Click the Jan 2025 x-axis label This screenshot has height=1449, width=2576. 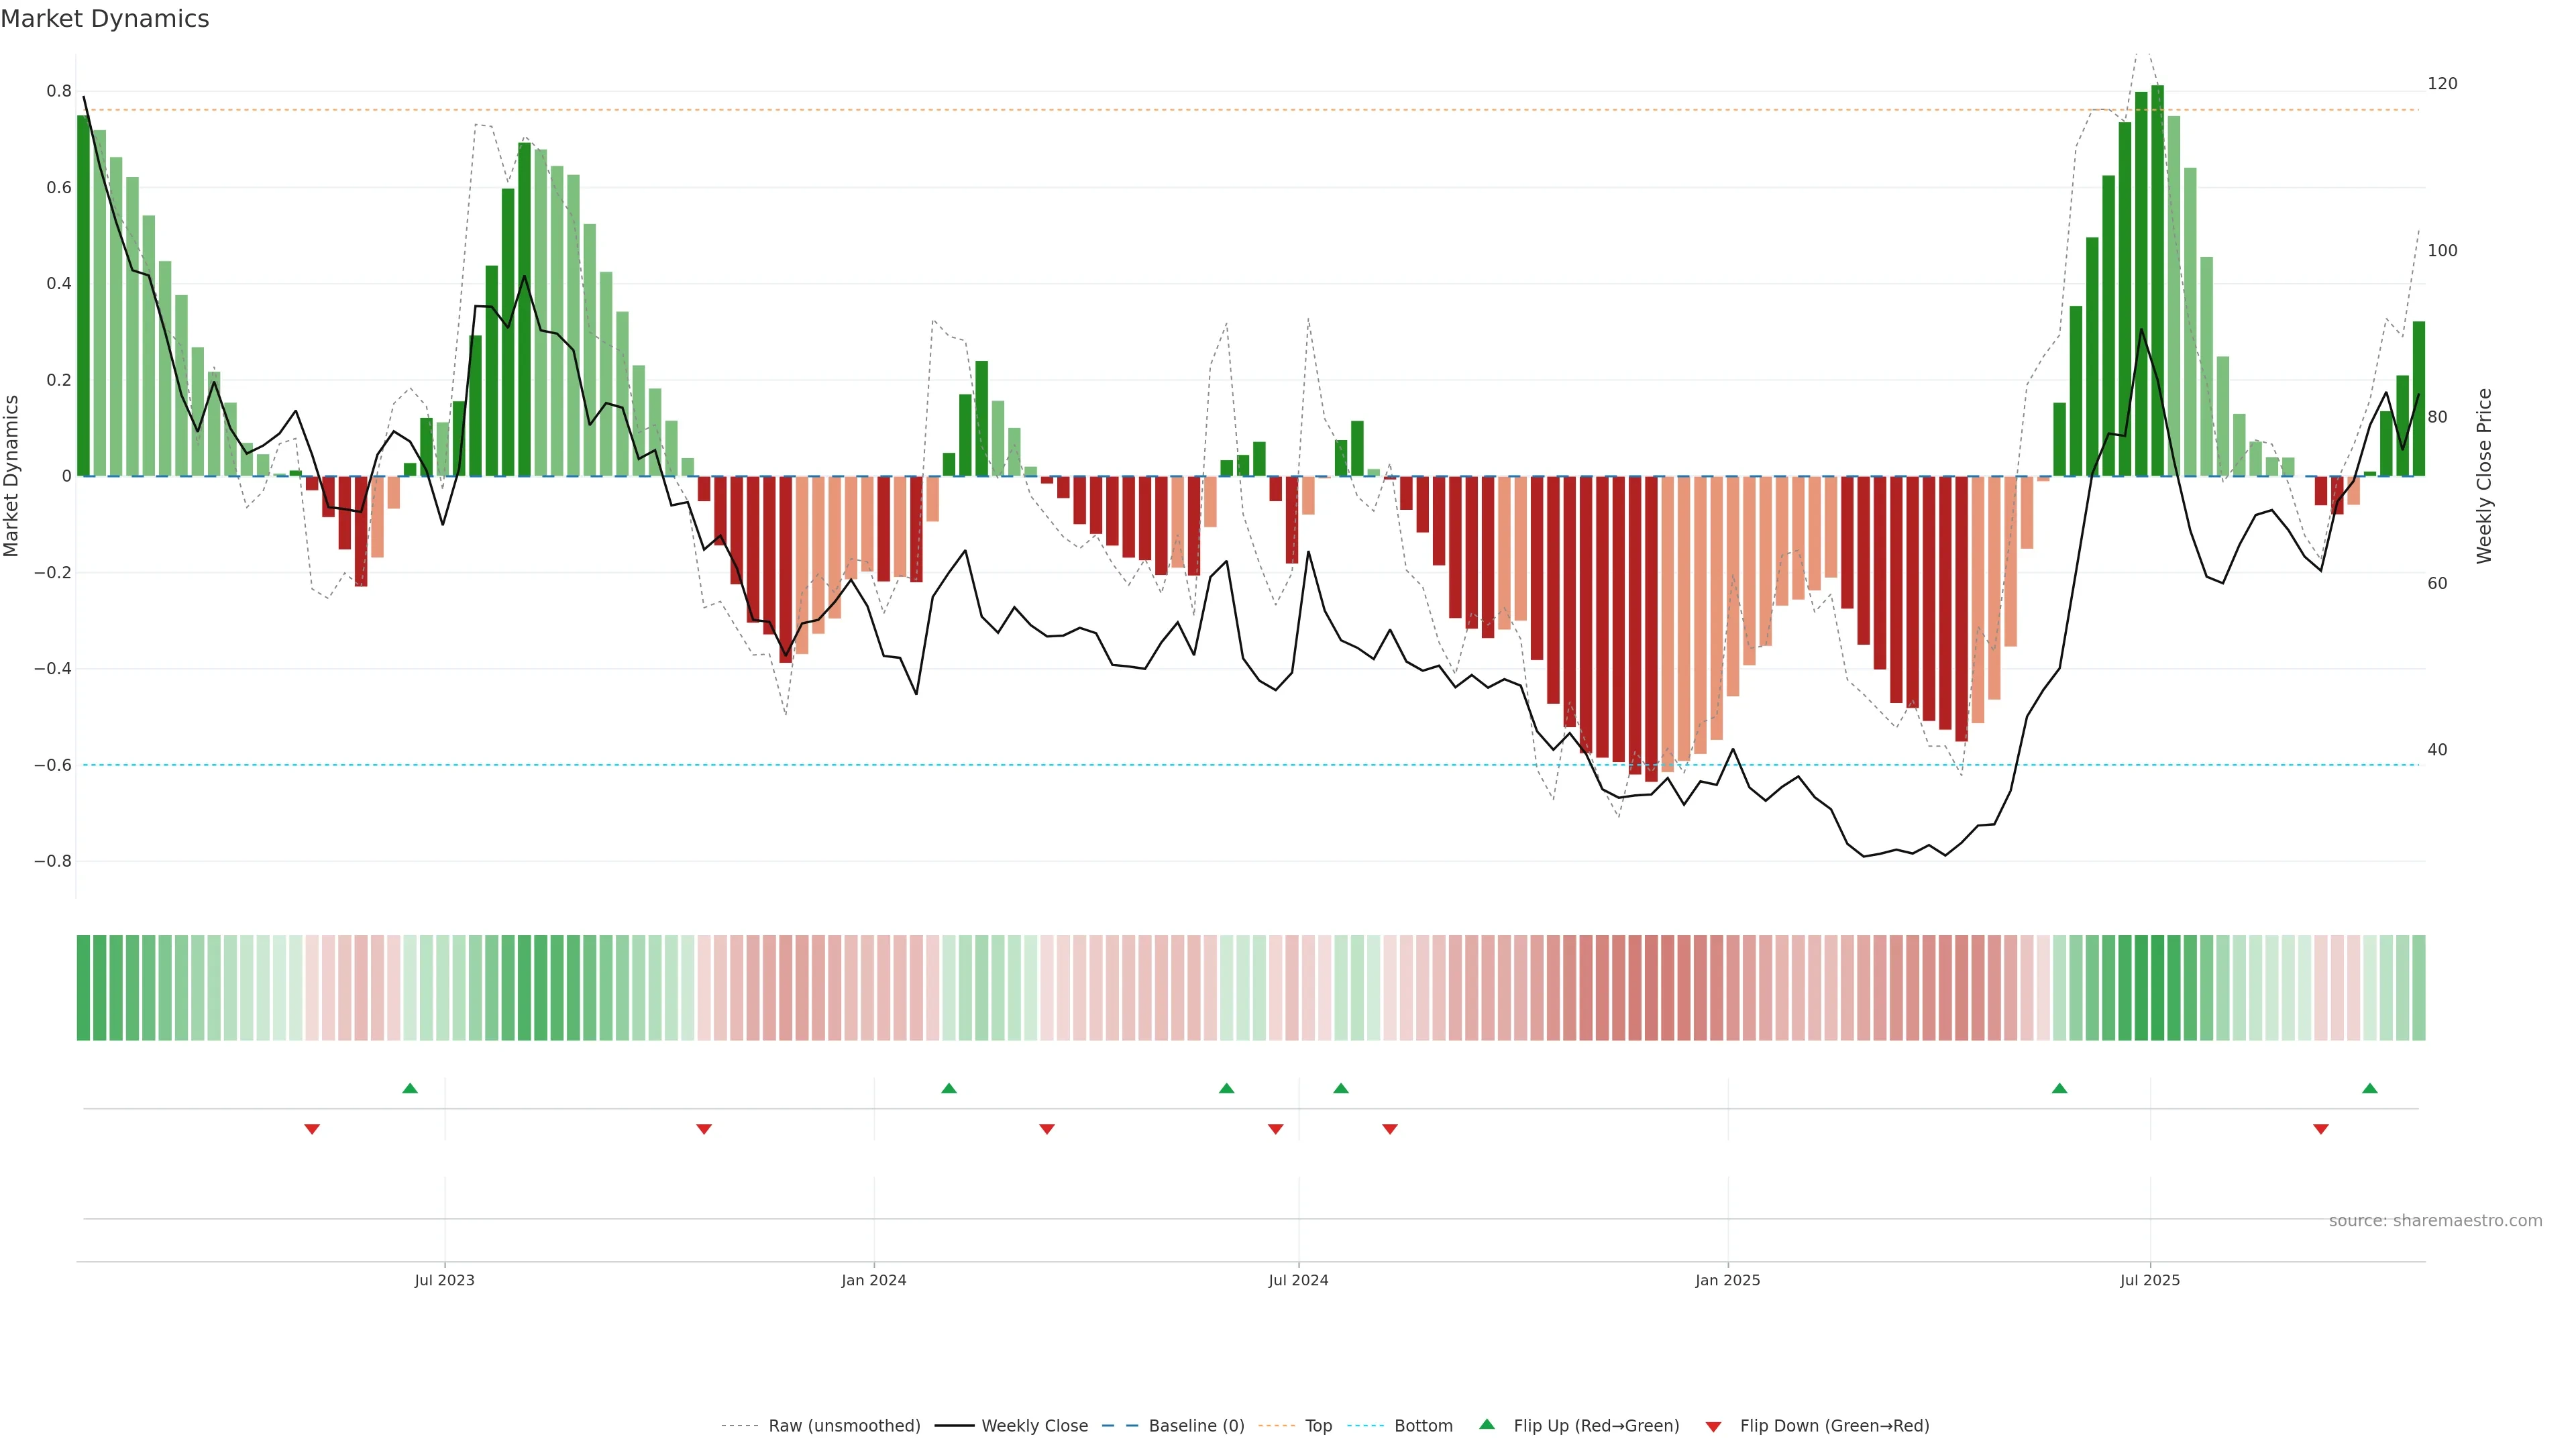point(1727,1280)
